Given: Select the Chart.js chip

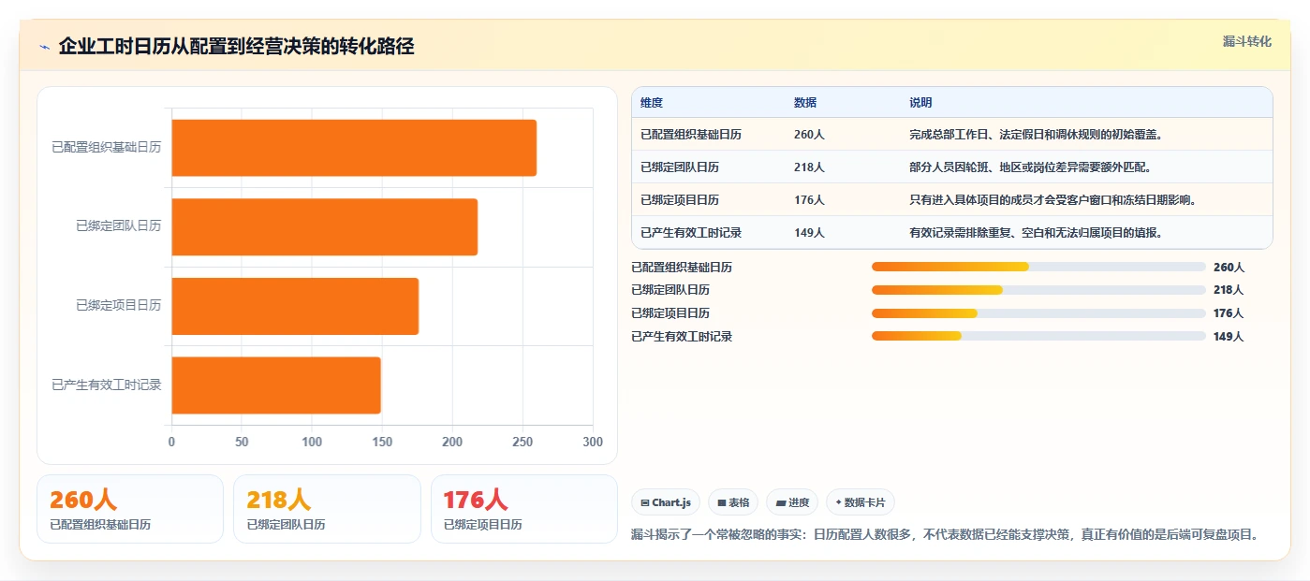Looking at the screenshot, I should click(x=666, y=502).
